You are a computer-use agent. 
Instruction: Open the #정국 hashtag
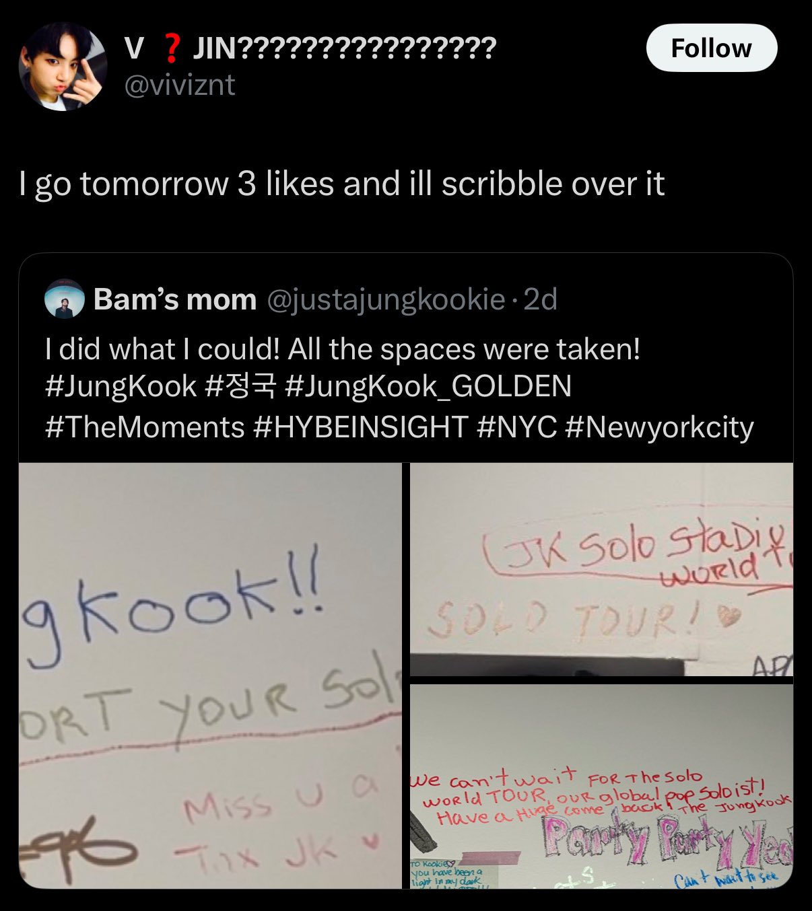241,386
